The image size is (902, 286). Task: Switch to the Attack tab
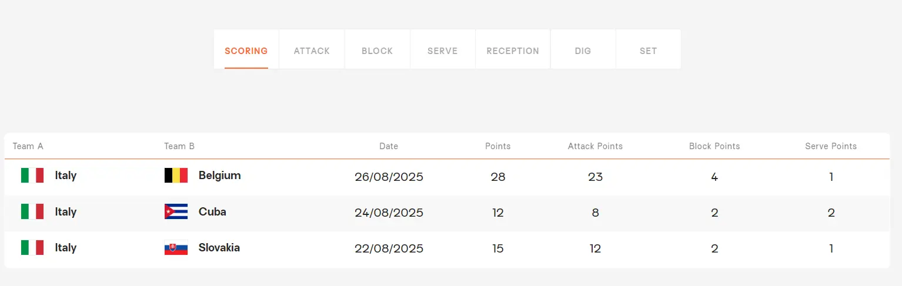click(x=312, y=51)
